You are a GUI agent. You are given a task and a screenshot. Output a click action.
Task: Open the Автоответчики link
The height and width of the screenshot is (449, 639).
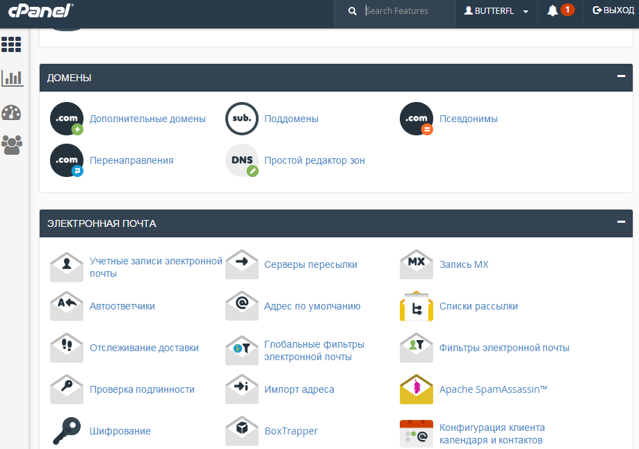click(122, 306)
